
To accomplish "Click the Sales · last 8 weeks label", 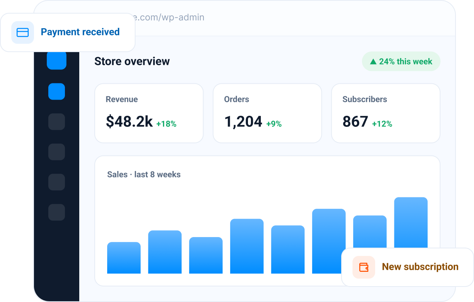I will click(x=144, y=174).
